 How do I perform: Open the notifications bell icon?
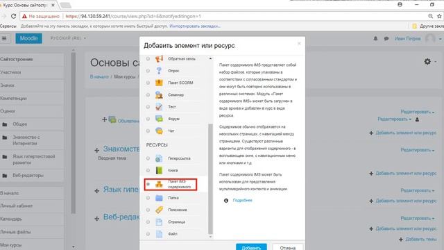(375, 39)
